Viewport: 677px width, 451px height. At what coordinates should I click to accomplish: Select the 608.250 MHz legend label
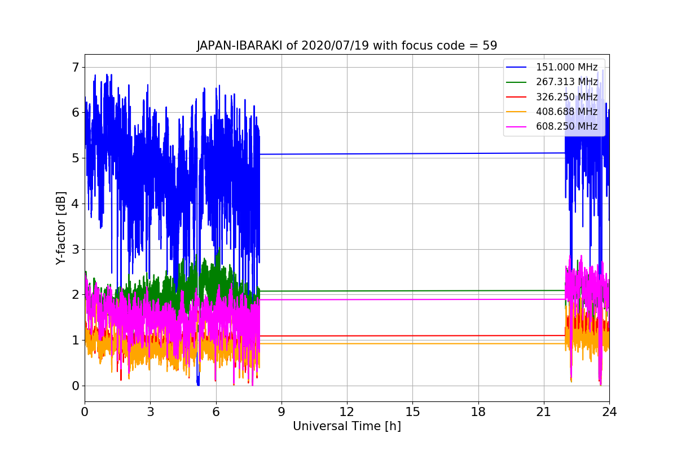coord(566,126)
